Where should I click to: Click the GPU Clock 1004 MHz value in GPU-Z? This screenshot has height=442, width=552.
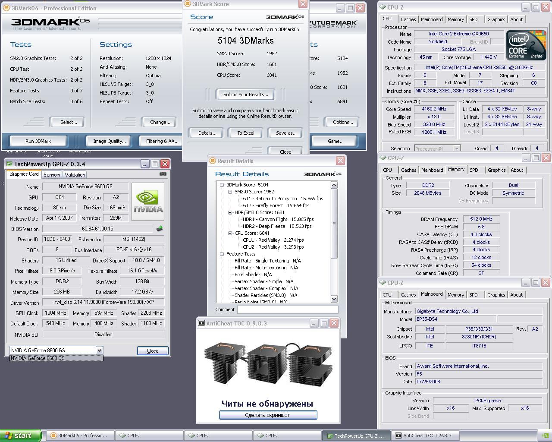[x=55, y=313]
